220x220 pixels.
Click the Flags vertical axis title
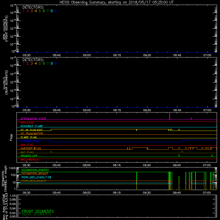tap(11, 137)
